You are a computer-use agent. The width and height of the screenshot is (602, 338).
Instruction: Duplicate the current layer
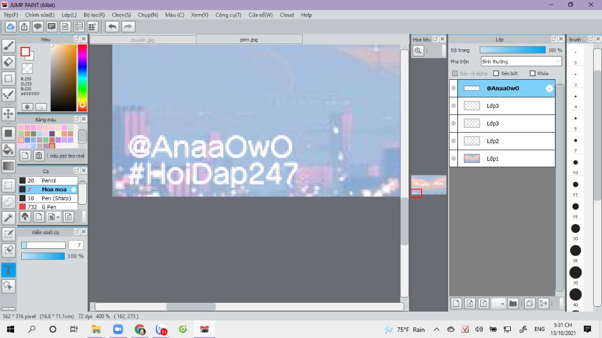click(530, 303)
